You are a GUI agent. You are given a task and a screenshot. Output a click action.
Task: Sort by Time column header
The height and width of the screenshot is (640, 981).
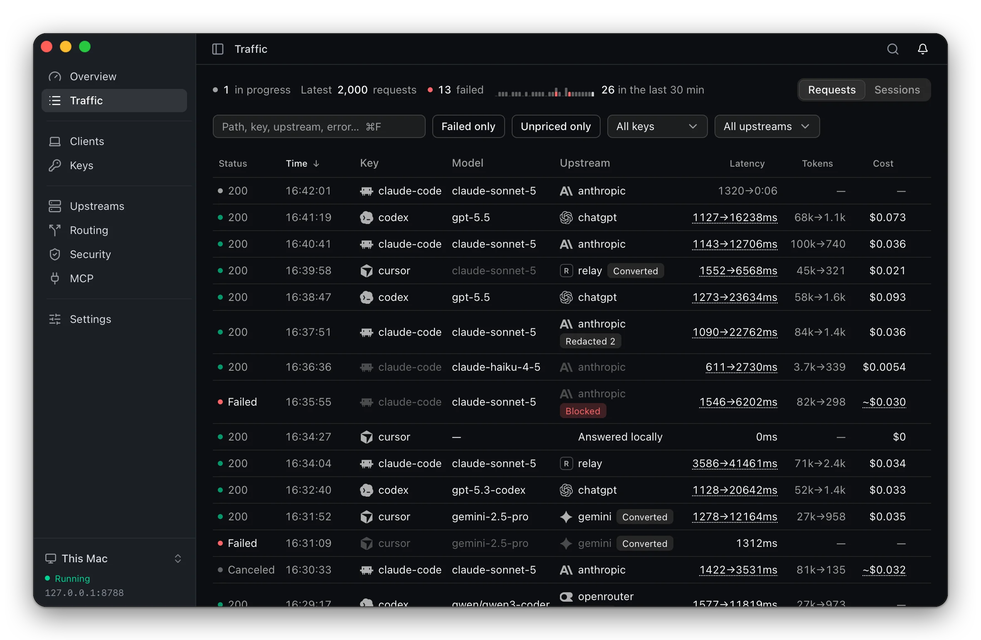click(303, 163)
